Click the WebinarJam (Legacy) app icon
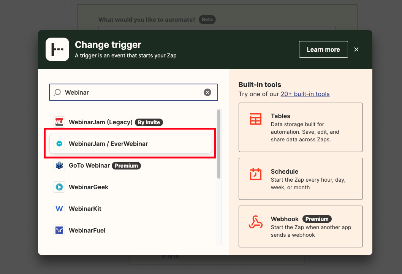This screenshot has width=402, height=274. (59, 122)
